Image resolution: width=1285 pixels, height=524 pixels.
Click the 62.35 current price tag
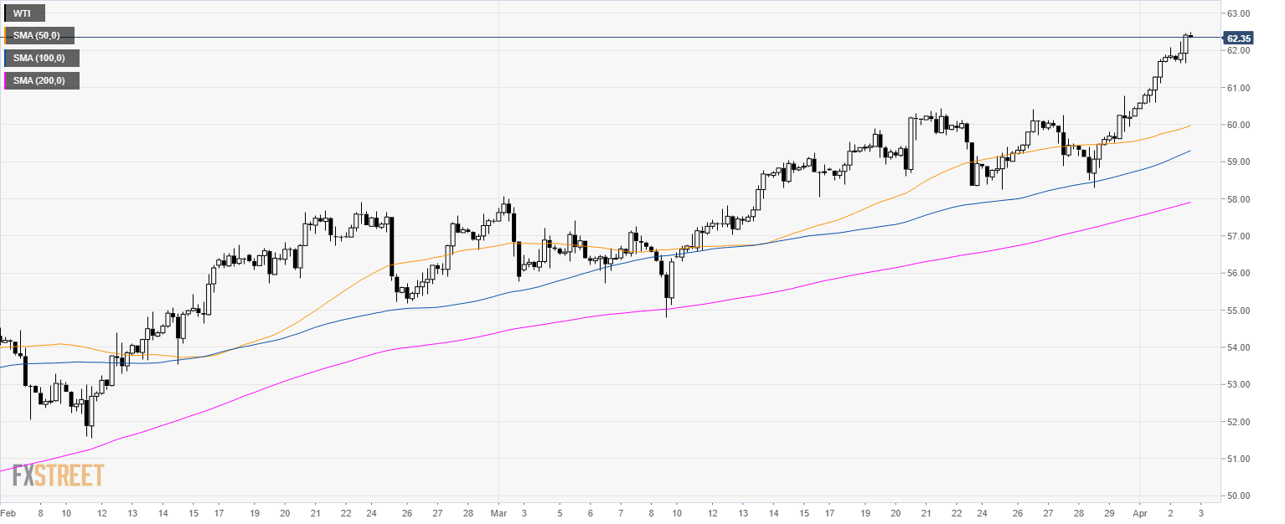pos(1237,38)
